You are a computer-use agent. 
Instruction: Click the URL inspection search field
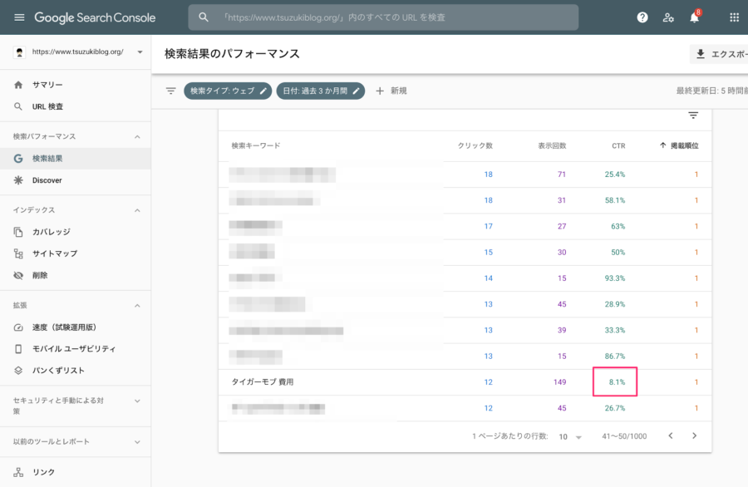pos(383,17)
